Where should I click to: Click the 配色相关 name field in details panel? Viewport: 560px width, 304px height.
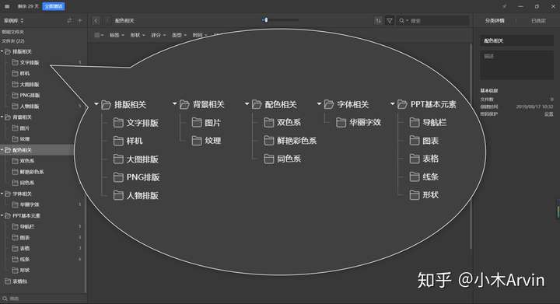tap(516, 40)
